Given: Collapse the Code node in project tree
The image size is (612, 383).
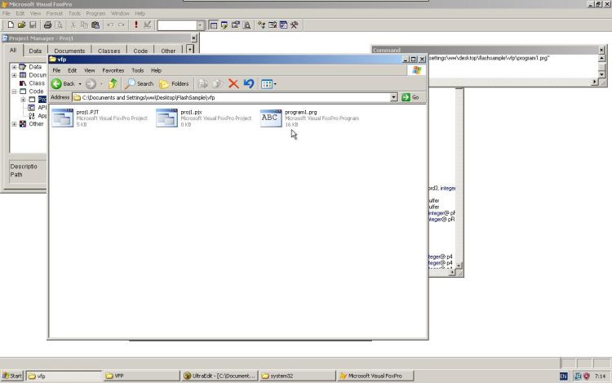Looking at the screenshot, I should [14, 91].
